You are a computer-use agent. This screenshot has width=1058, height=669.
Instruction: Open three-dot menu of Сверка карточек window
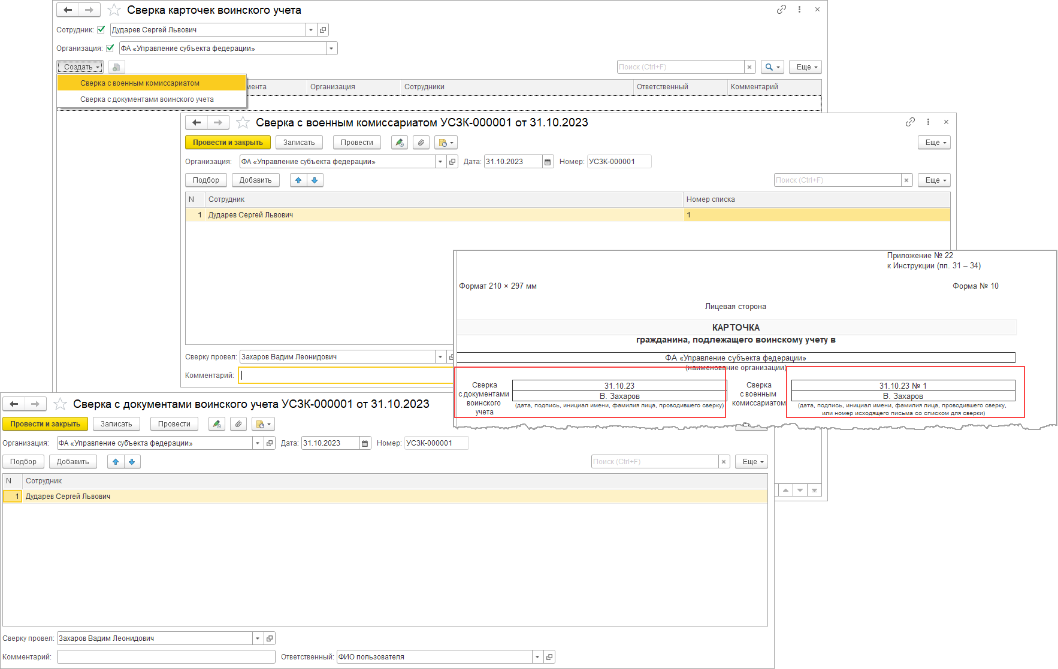(x=799, y=10)
